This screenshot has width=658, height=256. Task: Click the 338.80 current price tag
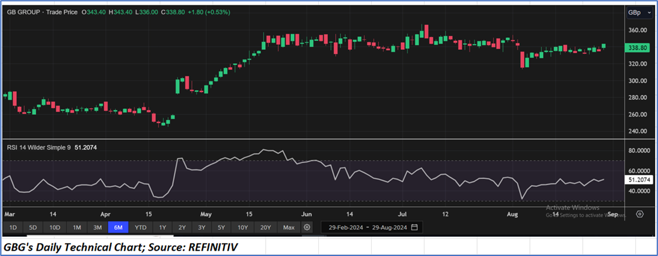click(x=637, y=47)
